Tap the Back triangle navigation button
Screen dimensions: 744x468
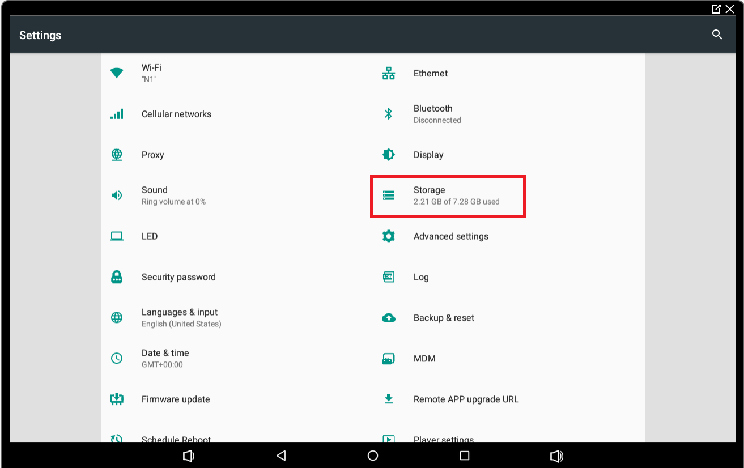point(281,456)
